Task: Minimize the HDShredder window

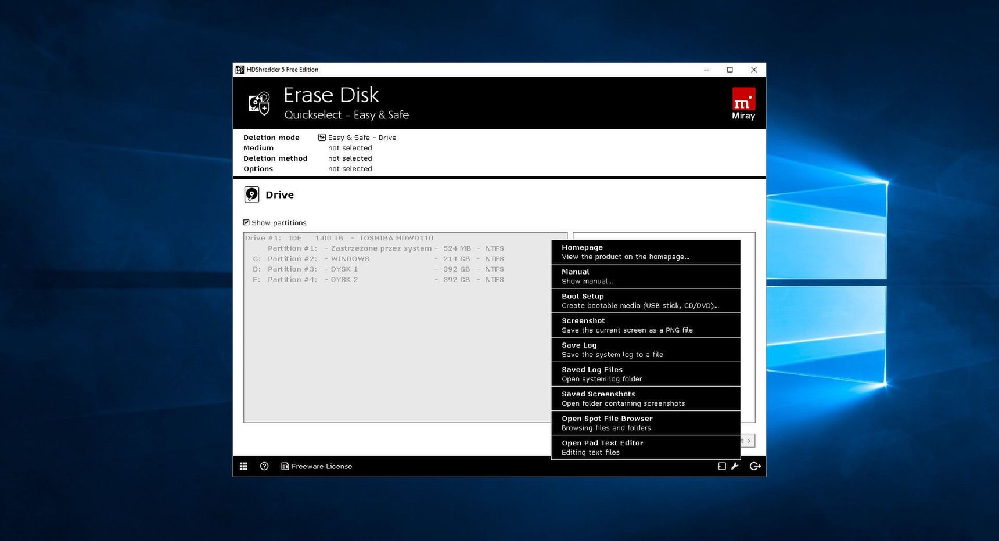Action: (706, 70)
